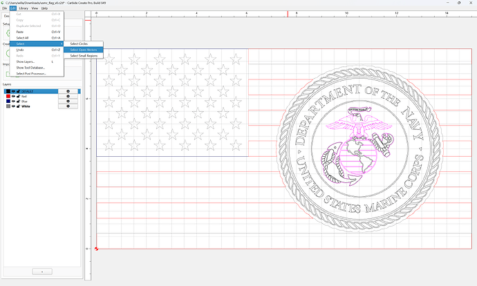Open Show Tool Database... entry
This screenshot has height=286, width=477.
pyautogui.click(x=37, y=68)
